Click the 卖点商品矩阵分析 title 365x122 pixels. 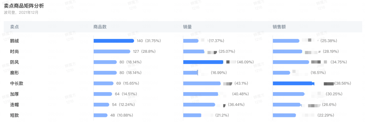24,6
